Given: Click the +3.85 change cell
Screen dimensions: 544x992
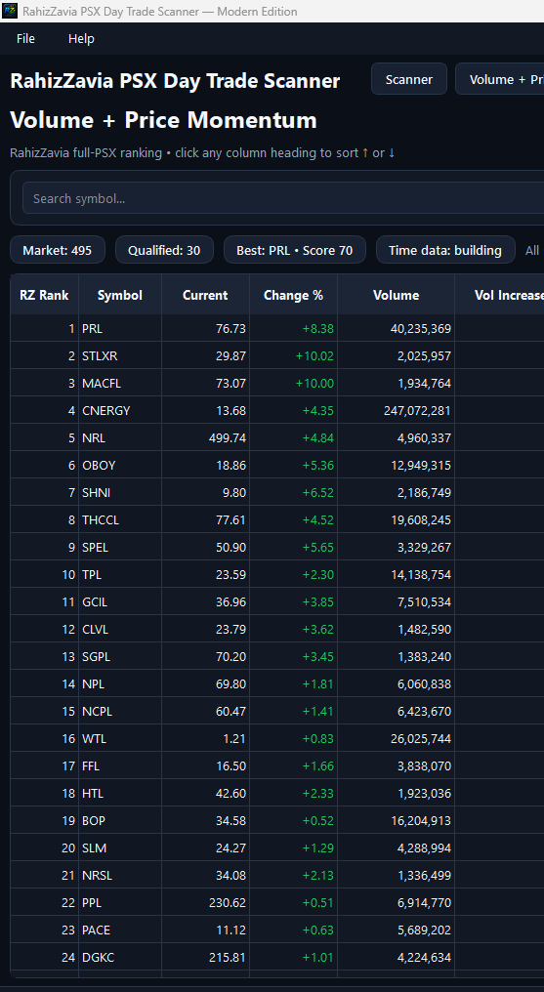Looking at the screenshot, I should [293, 601].
